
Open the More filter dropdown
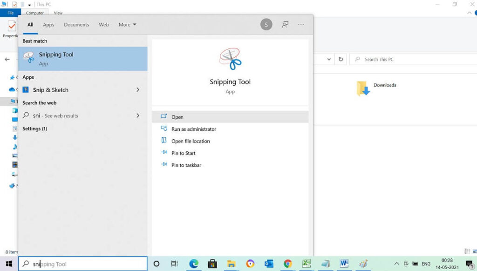coord(128,25)
